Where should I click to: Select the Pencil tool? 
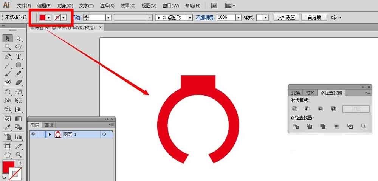[x=18, y=74]
